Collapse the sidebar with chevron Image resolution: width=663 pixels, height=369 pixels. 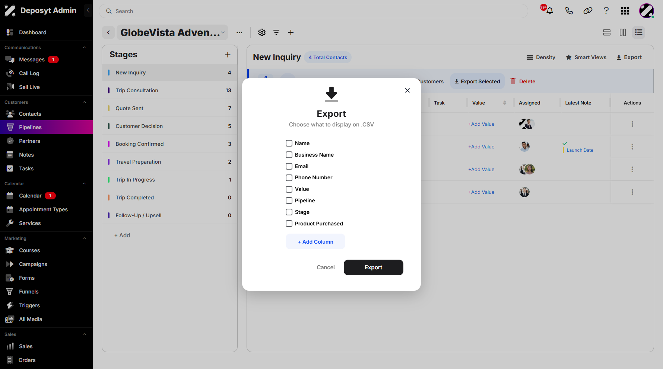pyautogui.click(x=88, y=10)
